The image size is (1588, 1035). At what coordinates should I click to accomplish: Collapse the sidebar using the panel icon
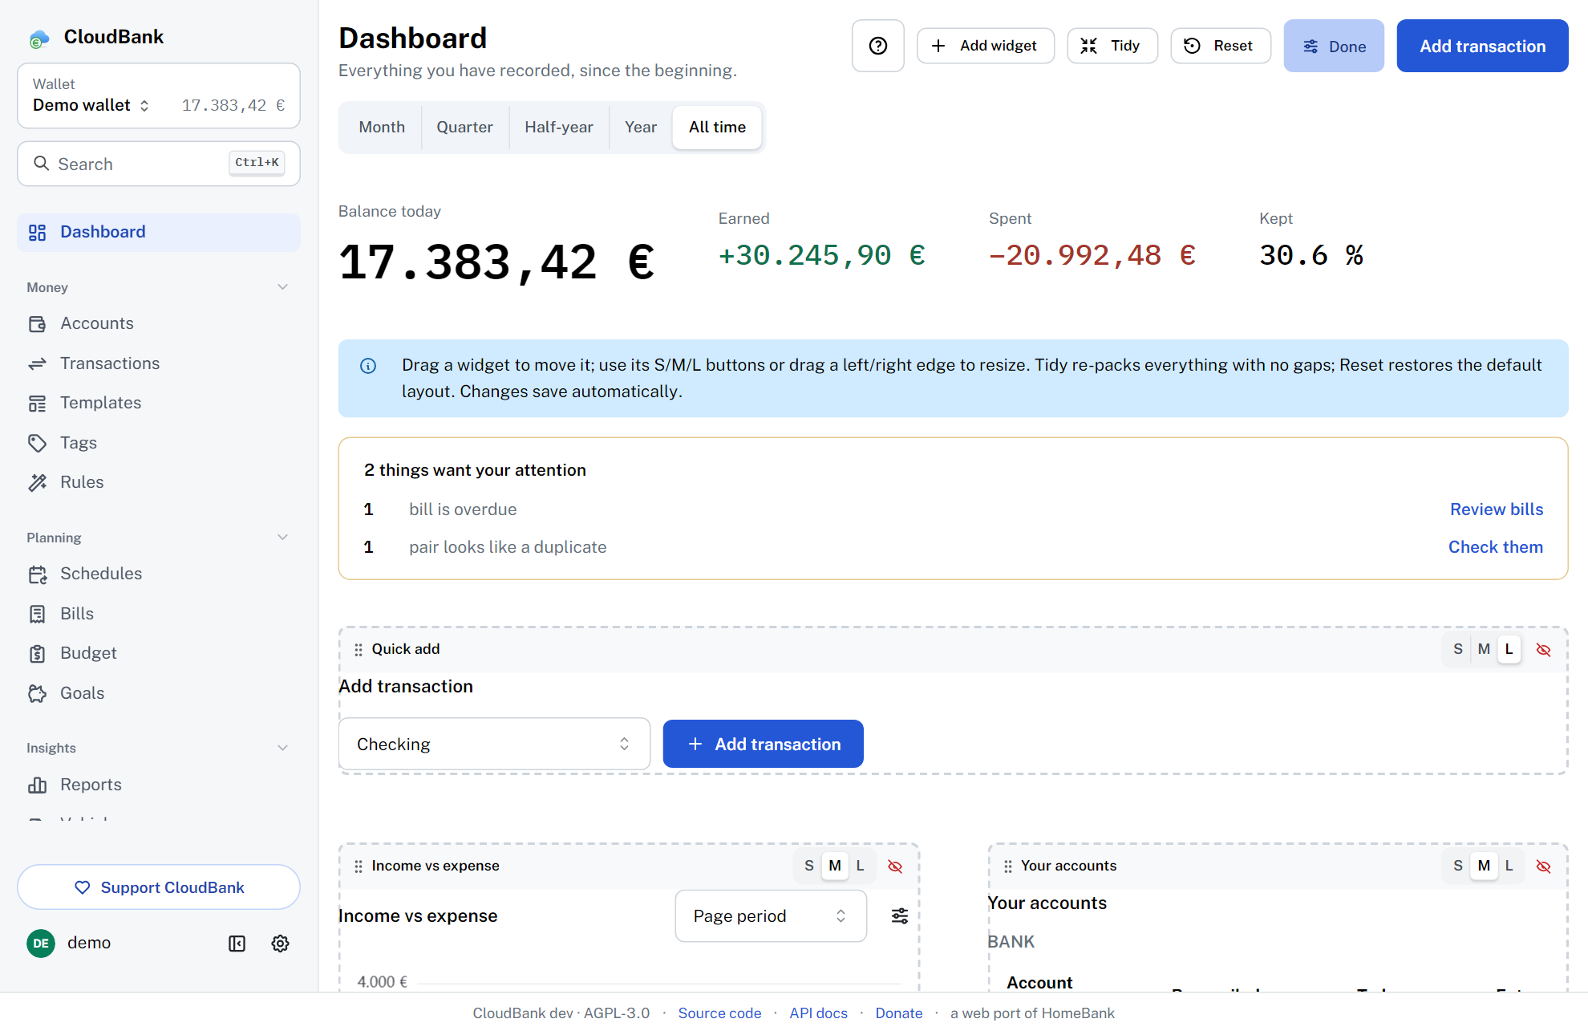point(237,944)
